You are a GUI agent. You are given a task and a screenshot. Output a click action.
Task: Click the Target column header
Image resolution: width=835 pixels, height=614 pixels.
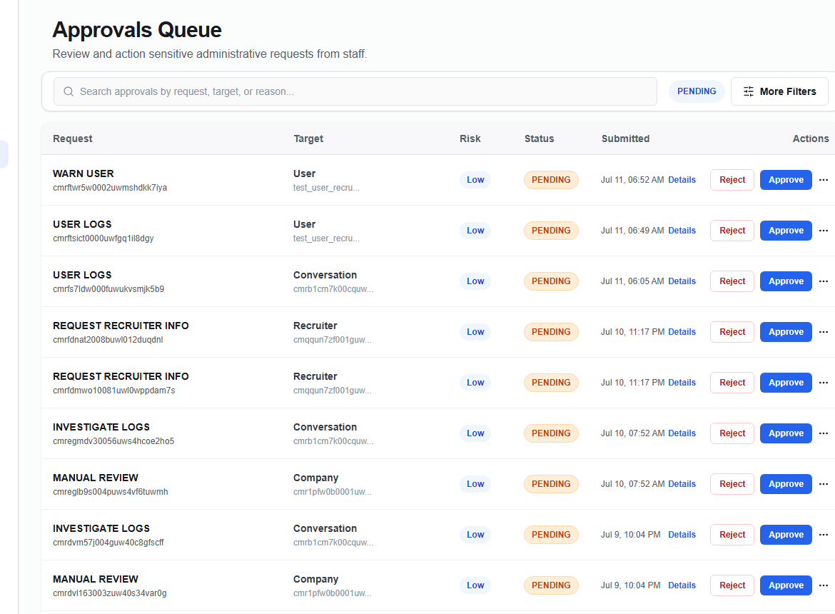point(308,139)
